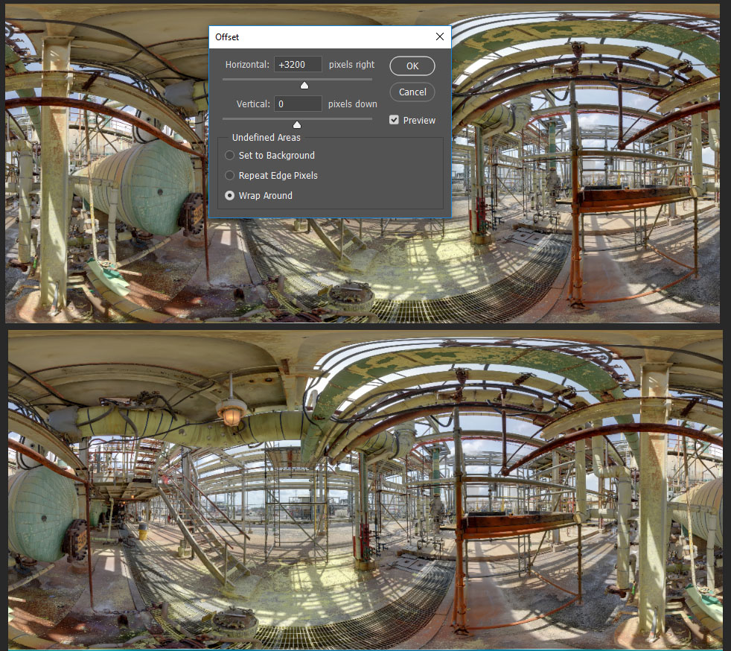
Task: Click the hanging lamp in the lower panorama
Action: [232, 412]
